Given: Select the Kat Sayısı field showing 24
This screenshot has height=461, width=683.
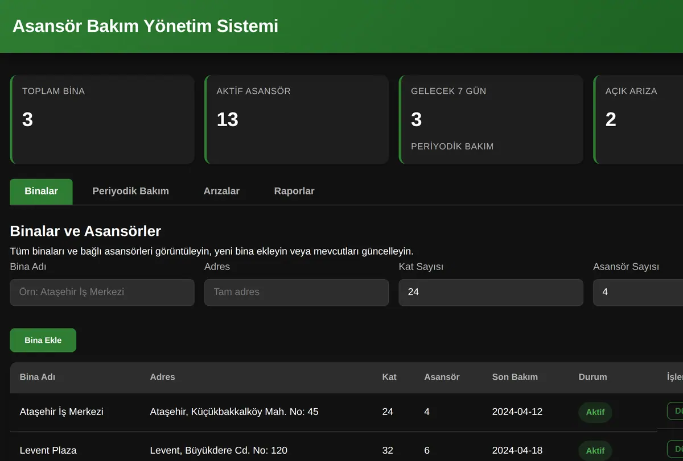Looking at the screenshot, I should pos(491,292).
